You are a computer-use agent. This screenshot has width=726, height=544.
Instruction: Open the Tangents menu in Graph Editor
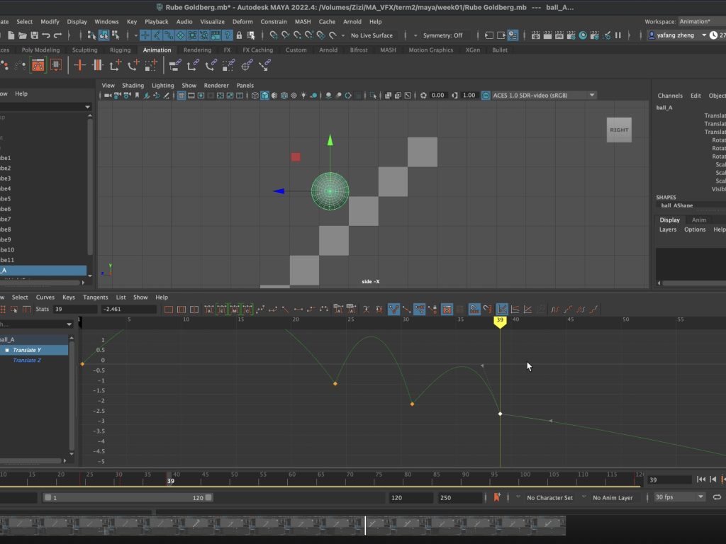(95, 297)
